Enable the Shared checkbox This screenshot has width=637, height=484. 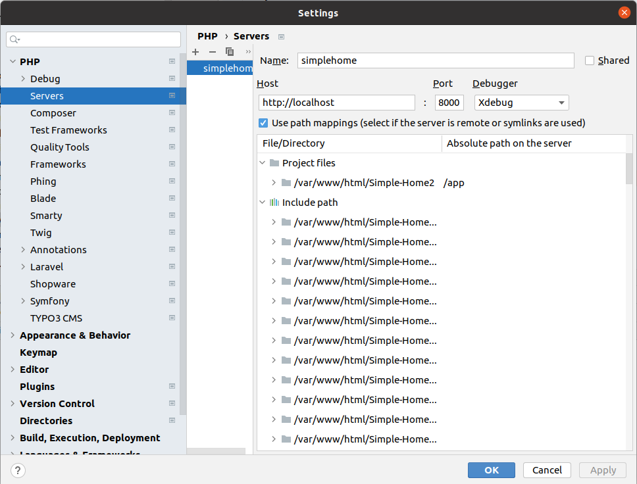[590, 60]
